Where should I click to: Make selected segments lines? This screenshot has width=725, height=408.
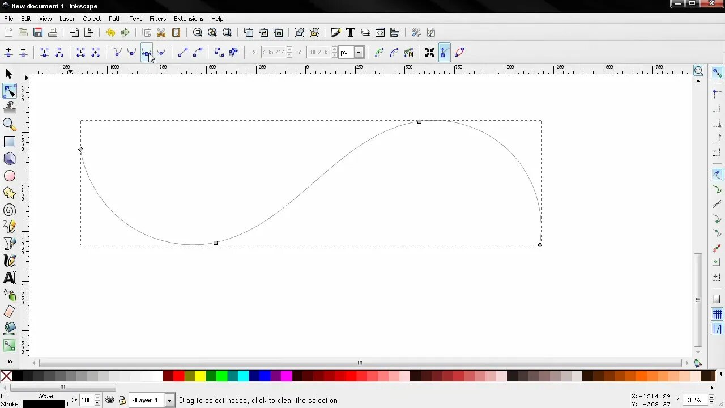(x=183, y=52)
